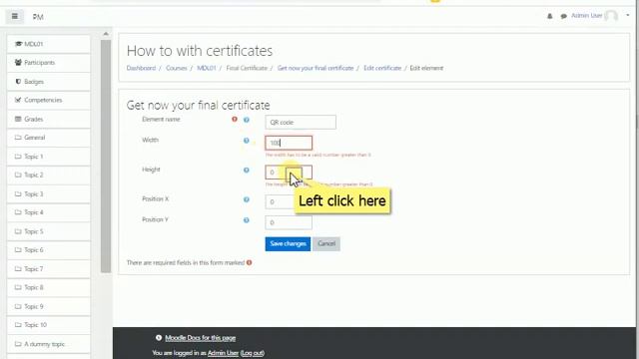This screenshot has width=639, height=359.
Task: Go to Topic 8 section
Action: [x=49, y=287]
